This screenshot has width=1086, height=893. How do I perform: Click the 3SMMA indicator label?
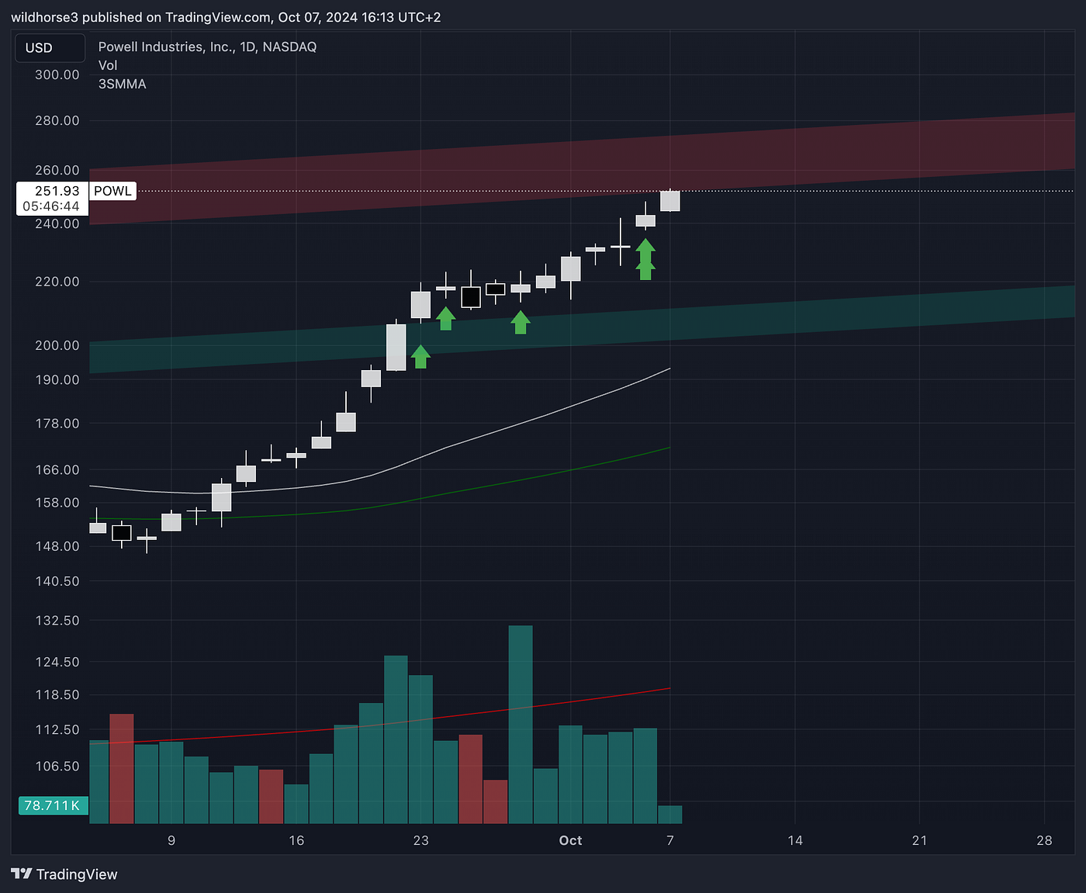coord(122,84)
